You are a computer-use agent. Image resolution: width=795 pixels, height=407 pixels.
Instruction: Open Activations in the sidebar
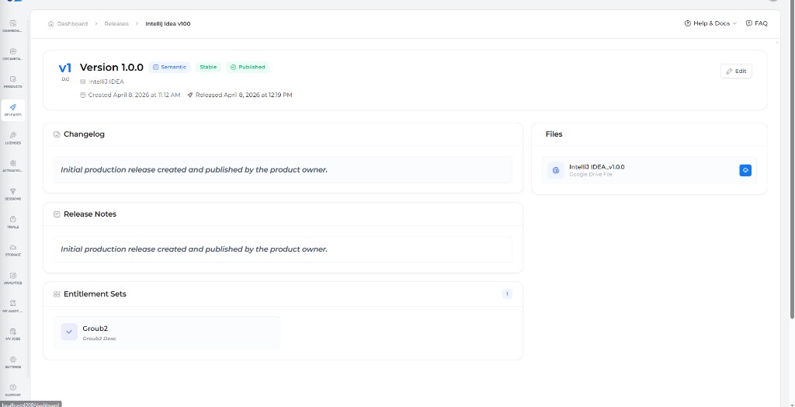point(13,166)
